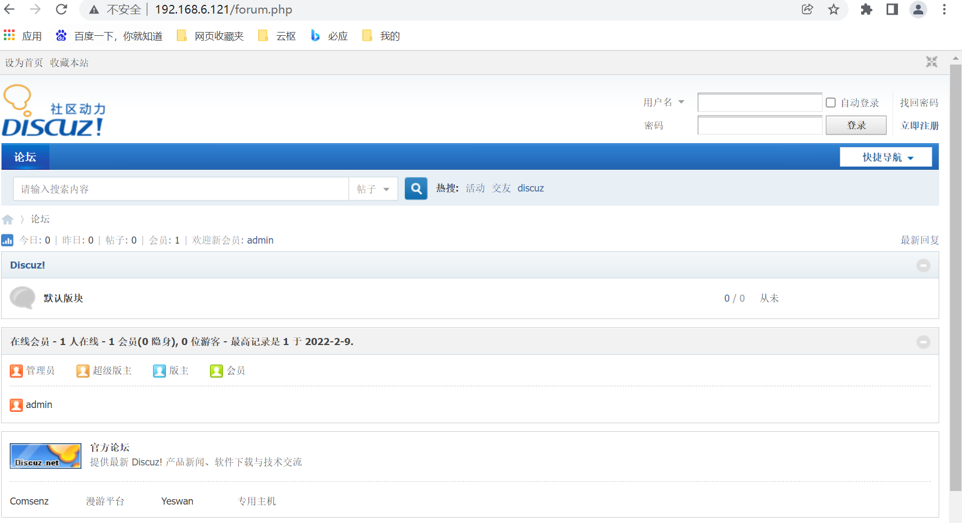This screenshot has height=523, width=962.
Task: Open the 网页收藏夹 bookmark folder
Action: 211,36
